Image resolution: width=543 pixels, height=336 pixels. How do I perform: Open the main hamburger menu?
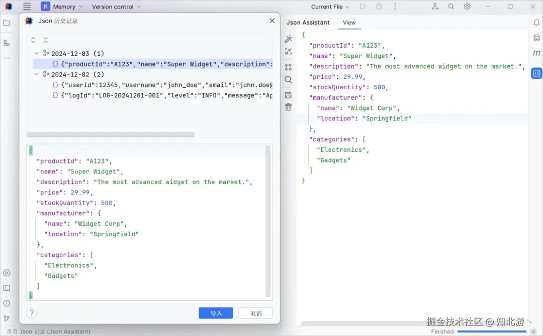[x=27, y=7]
